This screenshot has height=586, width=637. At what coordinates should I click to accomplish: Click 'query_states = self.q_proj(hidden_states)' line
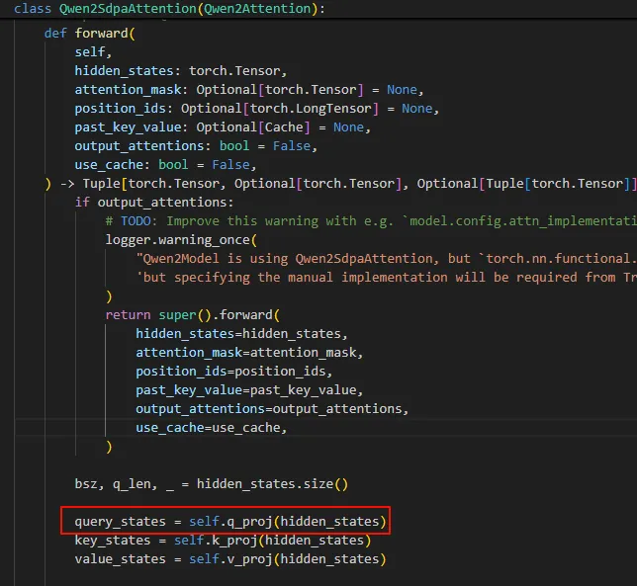pyautogui.click(x=230, y=522)
